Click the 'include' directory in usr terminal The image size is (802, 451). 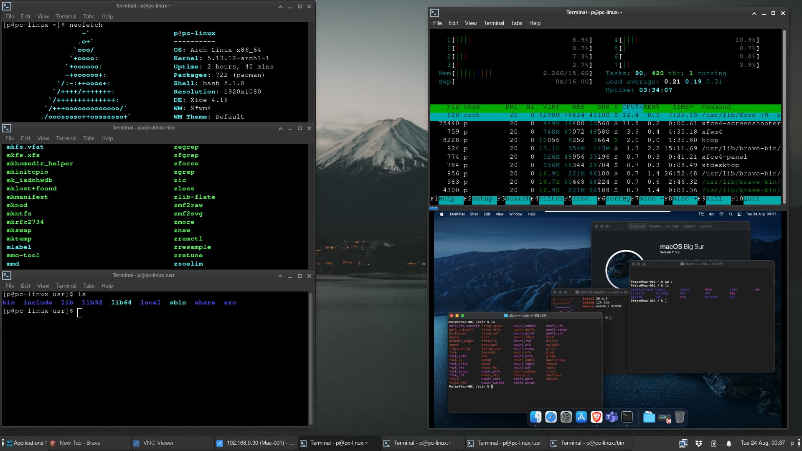click(38, 303)
